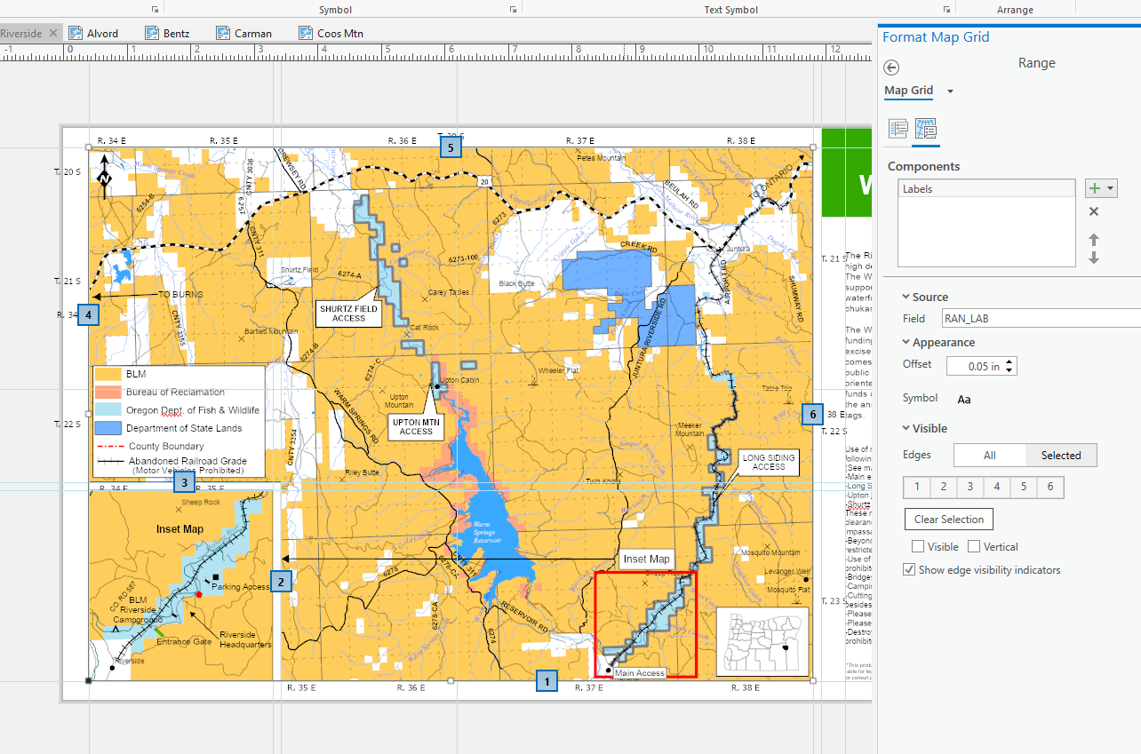1141x754 pixels.
Task: Remove the Labels component with the X icon
Action: [1094, 211]
